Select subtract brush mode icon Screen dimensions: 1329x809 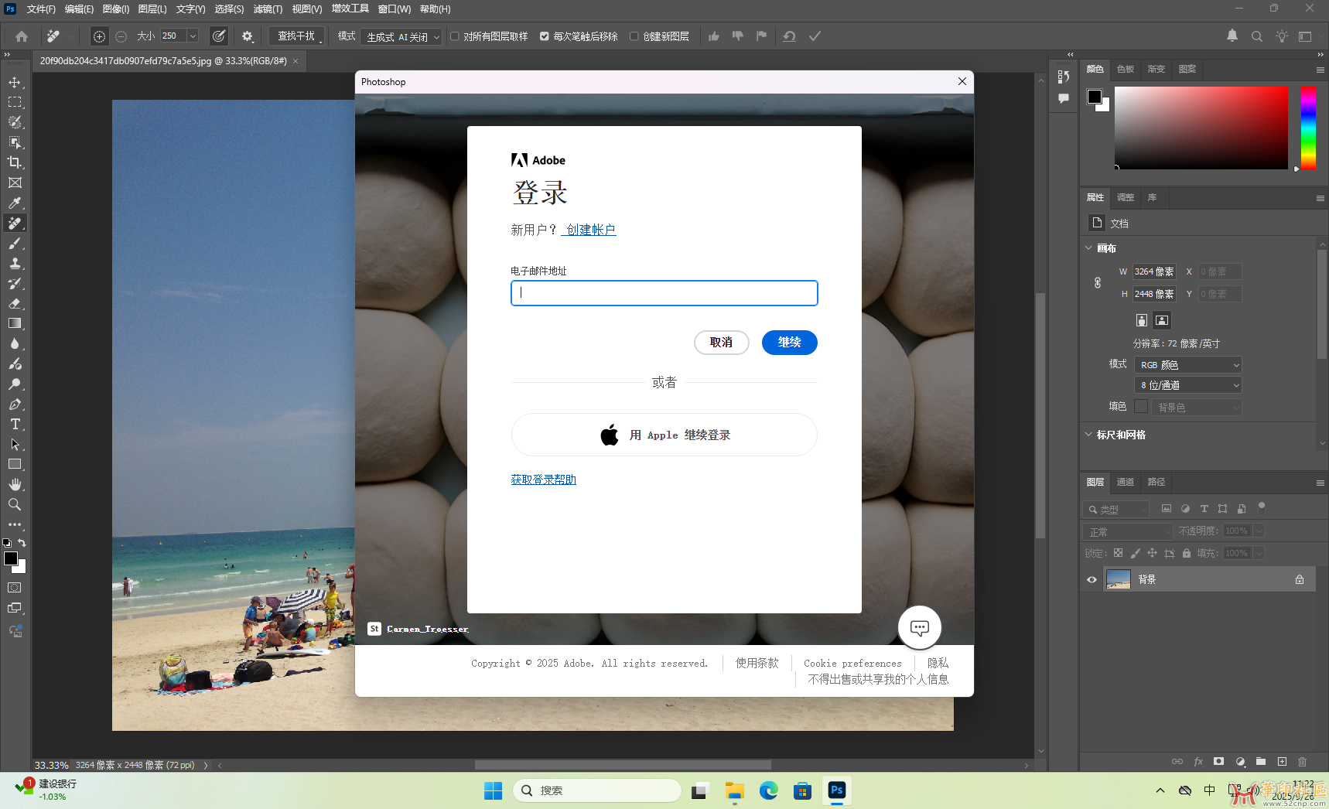tap(121, 36)
